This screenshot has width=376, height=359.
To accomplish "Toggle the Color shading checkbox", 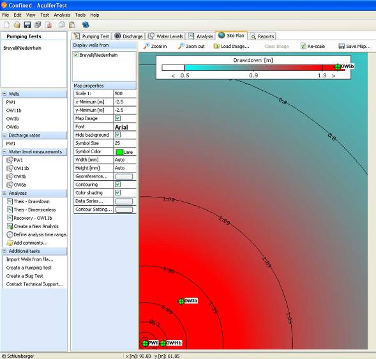I will pyautogui.click(x=117, y=193).
